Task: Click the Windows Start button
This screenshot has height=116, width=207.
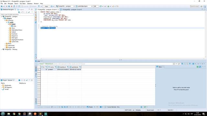Action: (x=3, y=114)
